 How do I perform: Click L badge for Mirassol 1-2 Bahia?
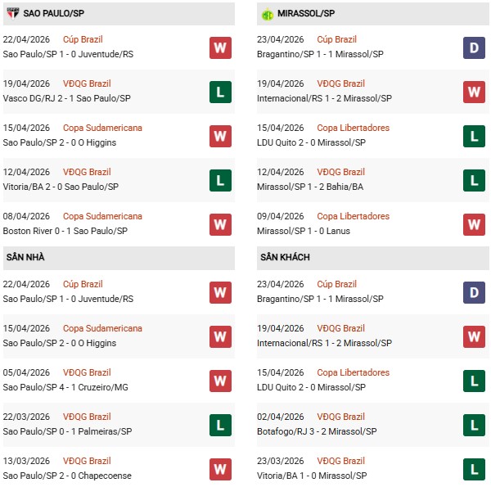pyautogui.click(x=475, y=180)
